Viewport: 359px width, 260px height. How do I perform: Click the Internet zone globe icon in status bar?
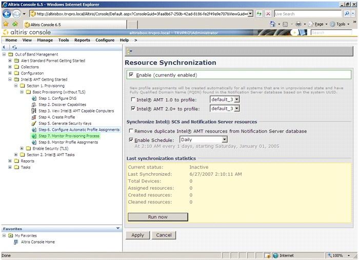[x=276, y=255]
